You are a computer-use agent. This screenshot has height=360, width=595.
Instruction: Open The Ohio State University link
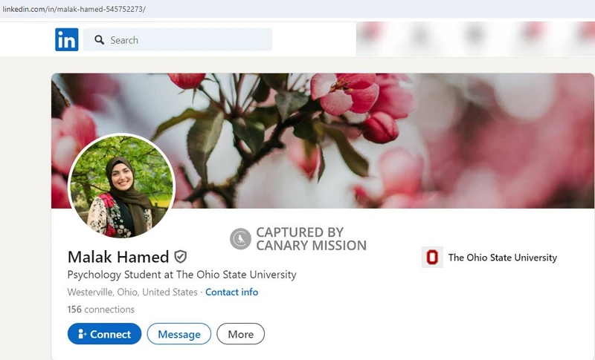coord(489,258)
